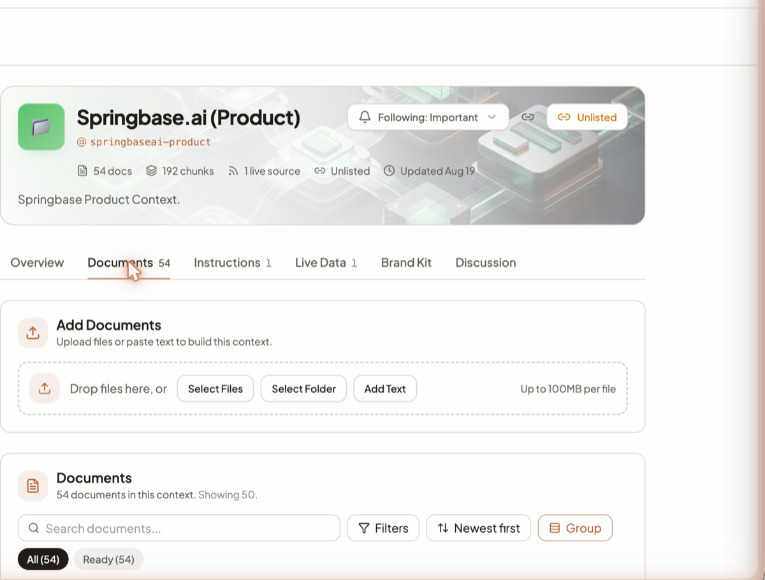Viewport: 765px width, 580px height.
Task: Click the Add Text button
Action: 385,389
